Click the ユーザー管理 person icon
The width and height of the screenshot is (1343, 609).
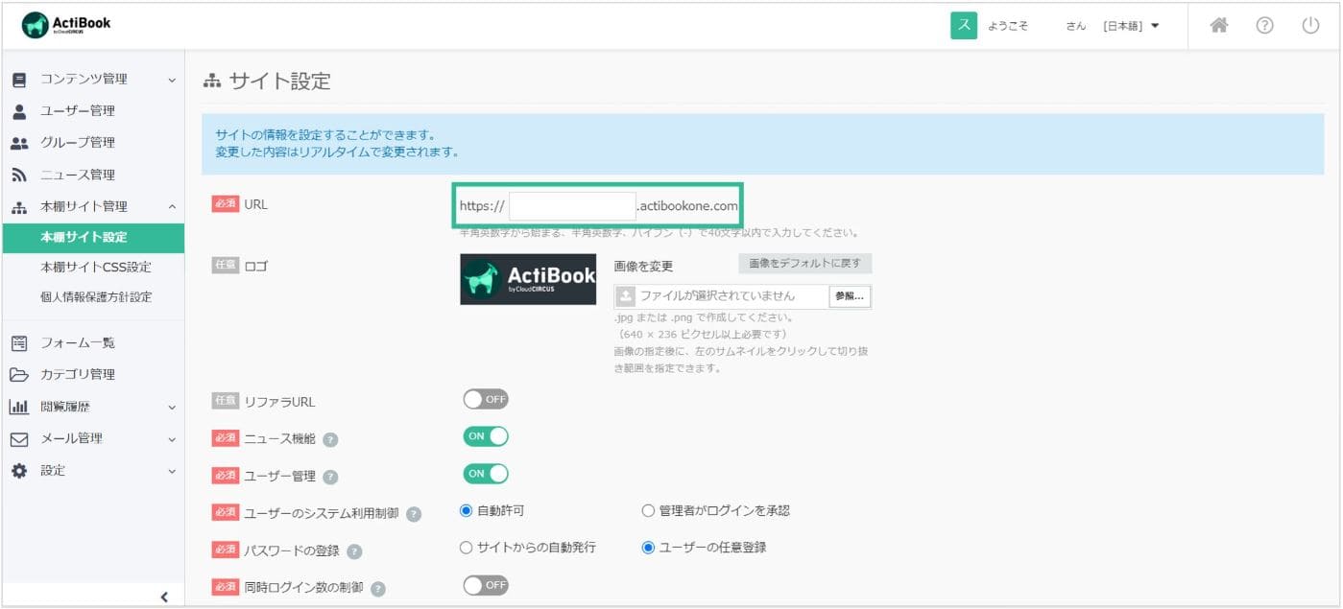(x=19, y=111)
